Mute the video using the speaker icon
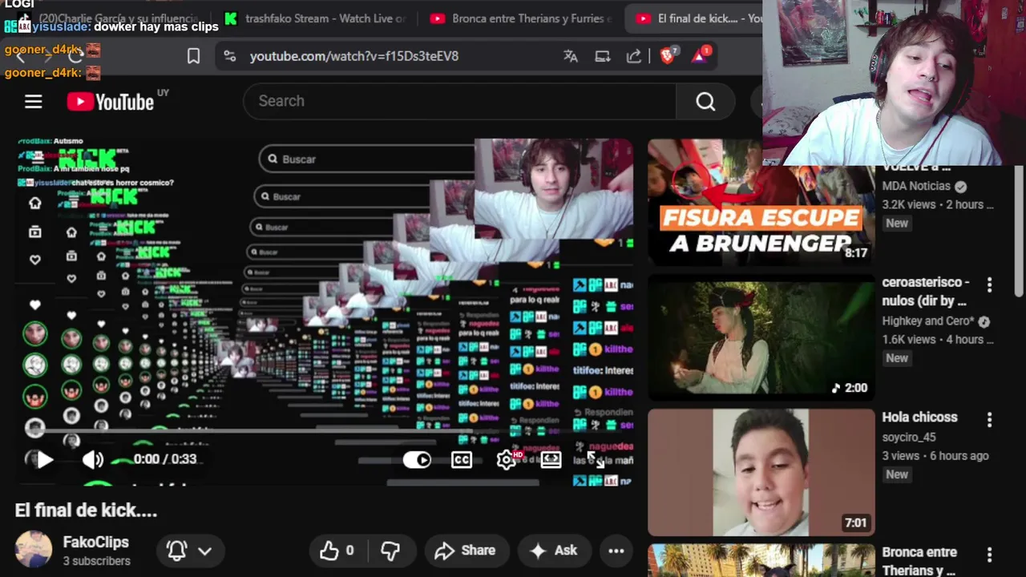 click(93, 459)
